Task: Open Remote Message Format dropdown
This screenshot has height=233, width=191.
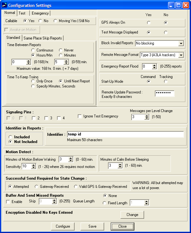Action: point(181,55)
